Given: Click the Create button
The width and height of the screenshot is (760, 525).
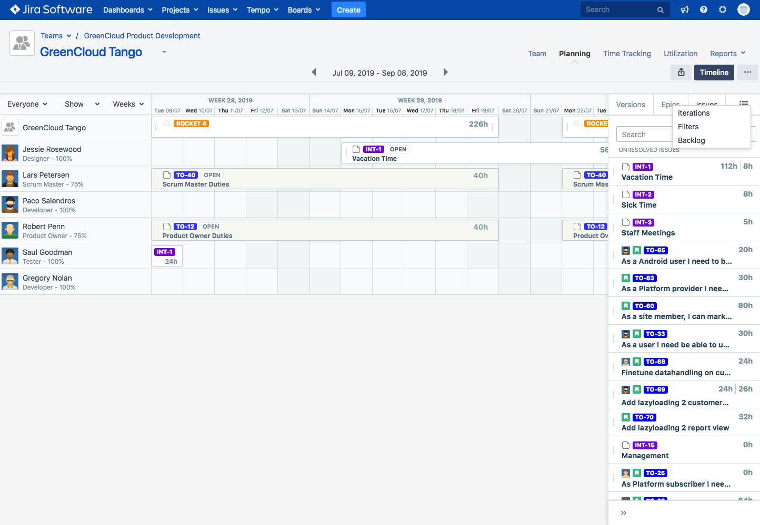Looking at the screenshot, I should coord(348,9).
